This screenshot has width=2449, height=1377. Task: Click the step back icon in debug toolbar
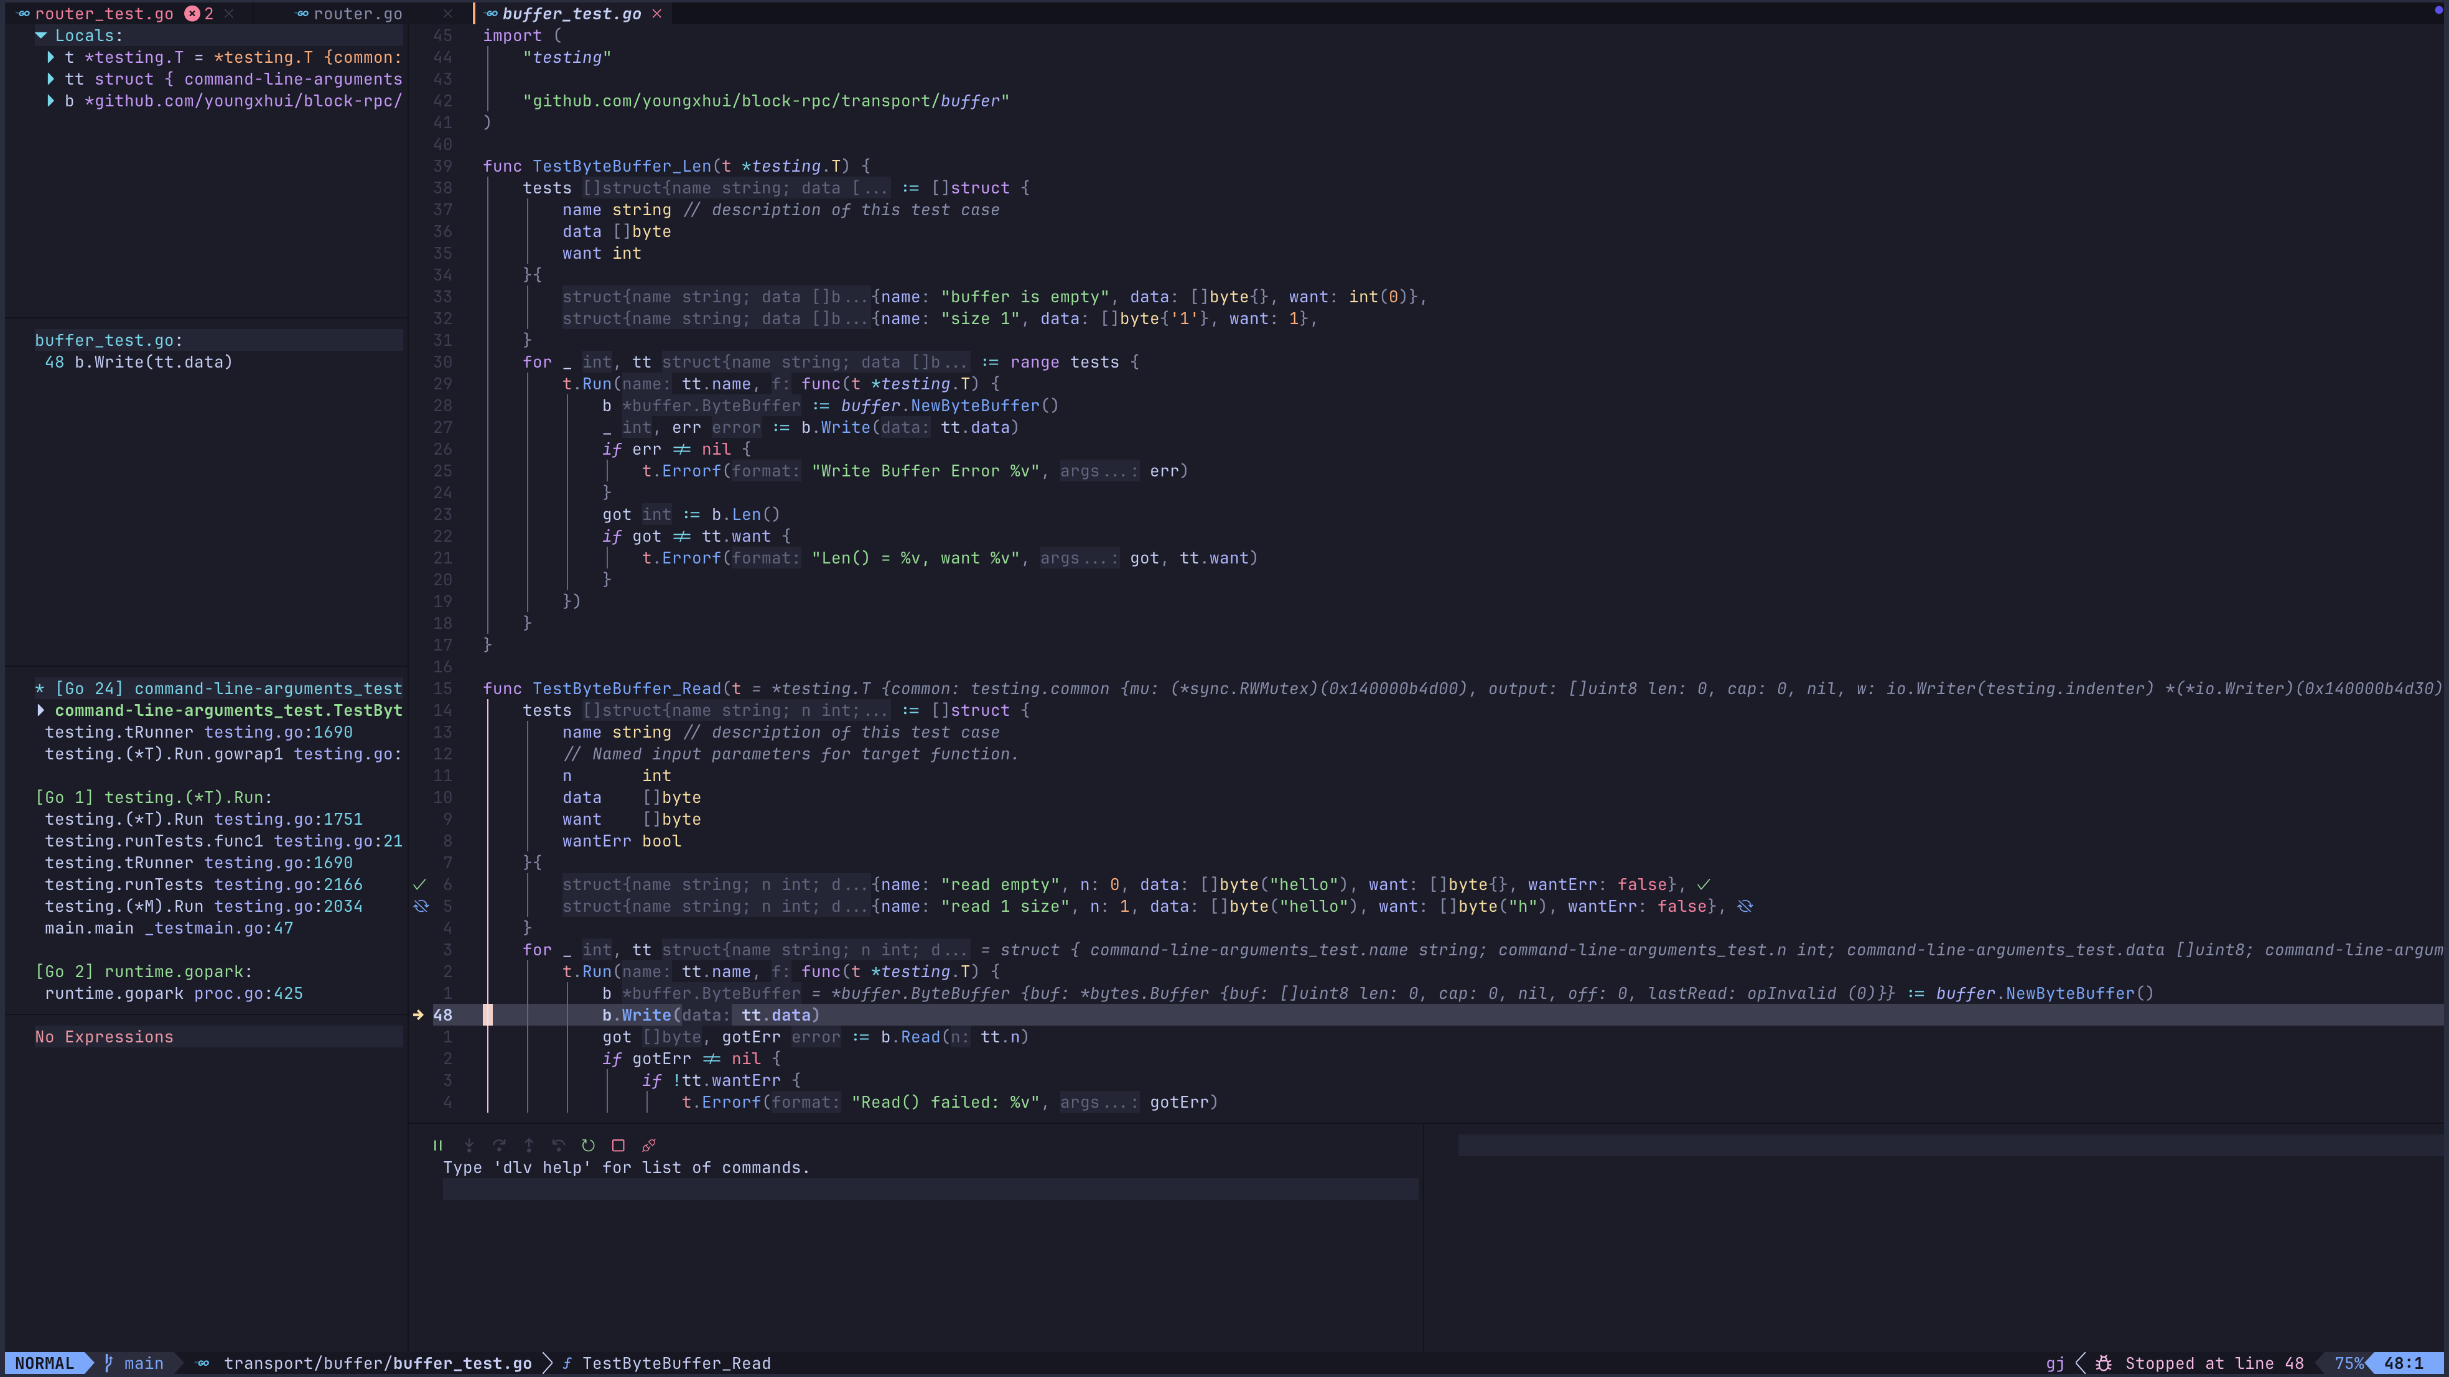click(x=558, y=1145)
